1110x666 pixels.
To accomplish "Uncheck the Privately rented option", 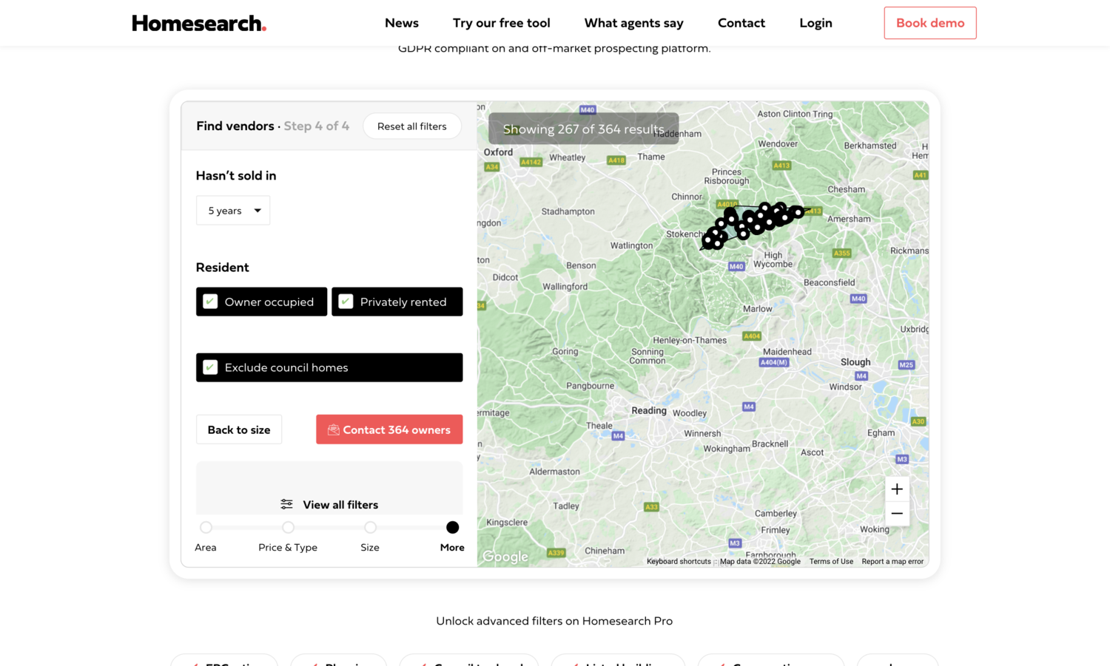I will click(x=346, y=302).
